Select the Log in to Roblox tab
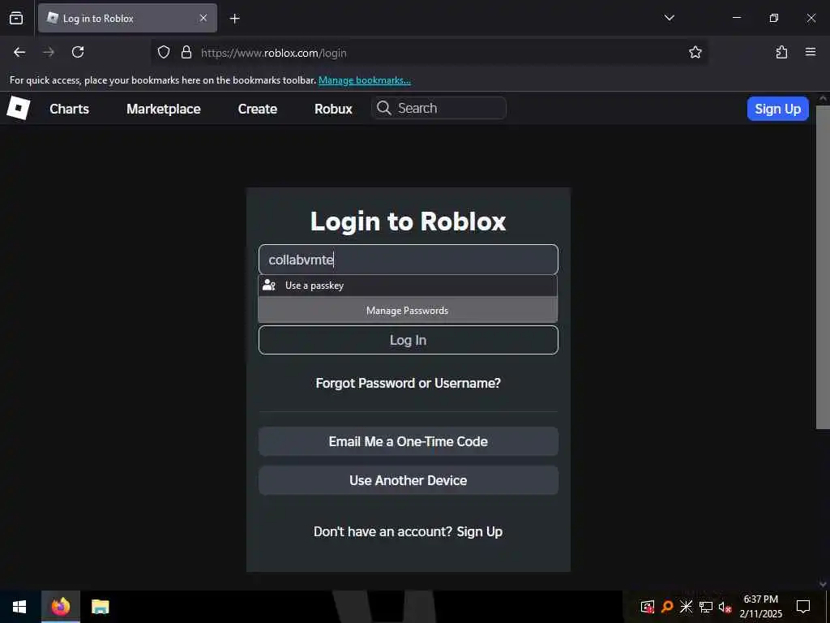This screenshot has height=623, width=830. click(x=127, y=18)
